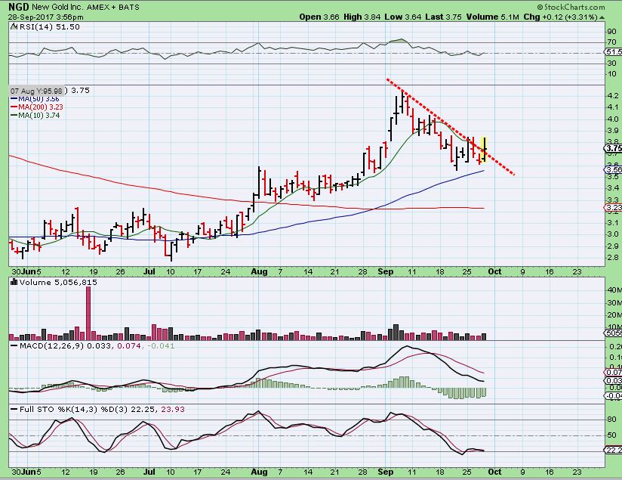The image size is (622, 480).
Task: Click the MACD(12,26,9) indicator label
Action: point(51,345)
